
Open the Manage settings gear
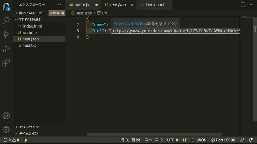point(6,130)
